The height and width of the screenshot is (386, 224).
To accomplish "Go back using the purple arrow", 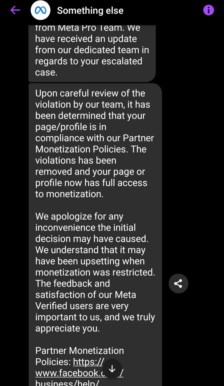I will point(15,10).
